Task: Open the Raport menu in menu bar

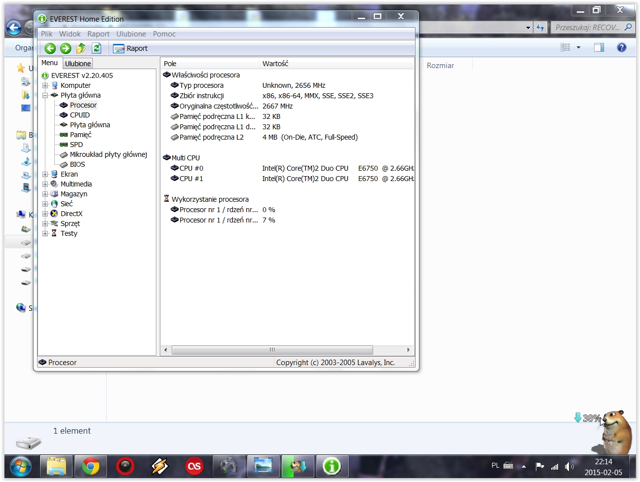Action: coord(98,34)
